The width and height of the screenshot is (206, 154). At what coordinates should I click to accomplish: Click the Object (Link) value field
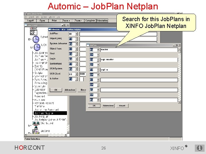118,39
